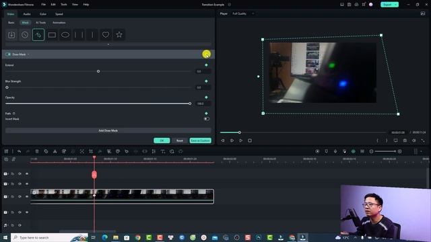
Task: Click the OK button
Action: click(162, 140)
